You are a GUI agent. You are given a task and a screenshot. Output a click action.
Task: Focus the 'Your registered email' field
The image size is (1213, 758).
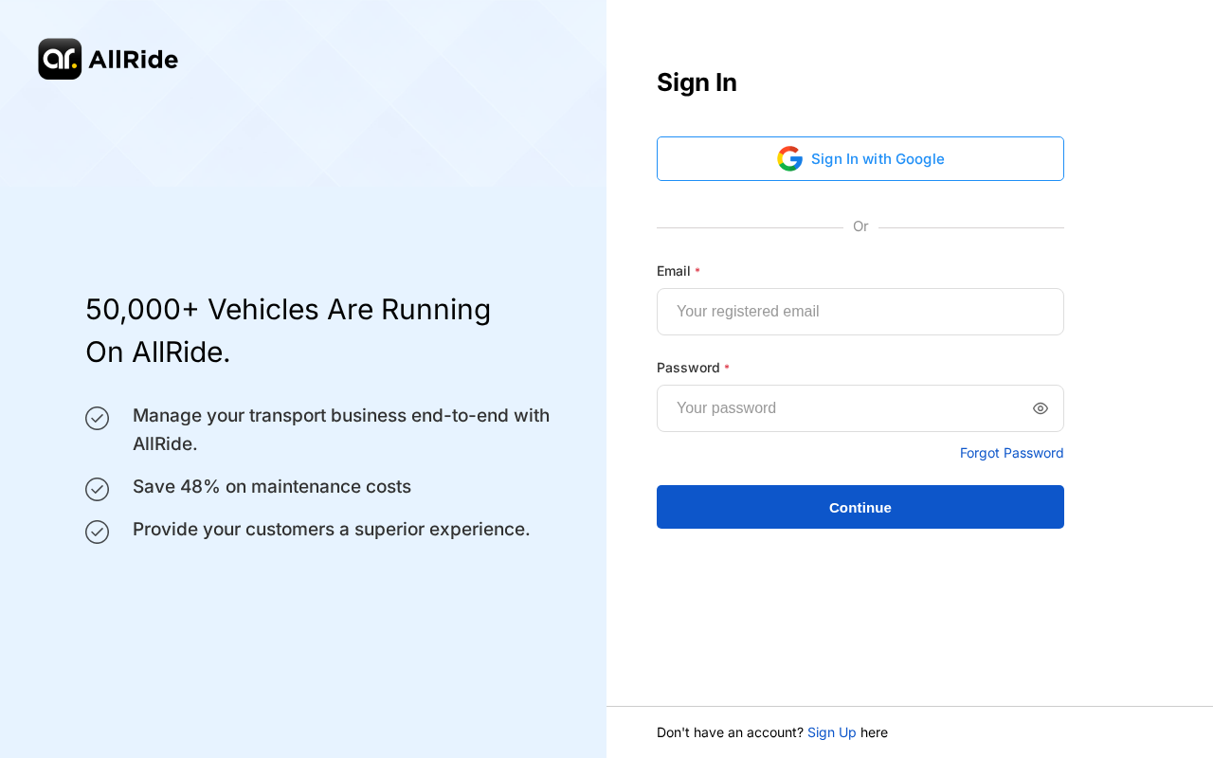pos(860,312)
